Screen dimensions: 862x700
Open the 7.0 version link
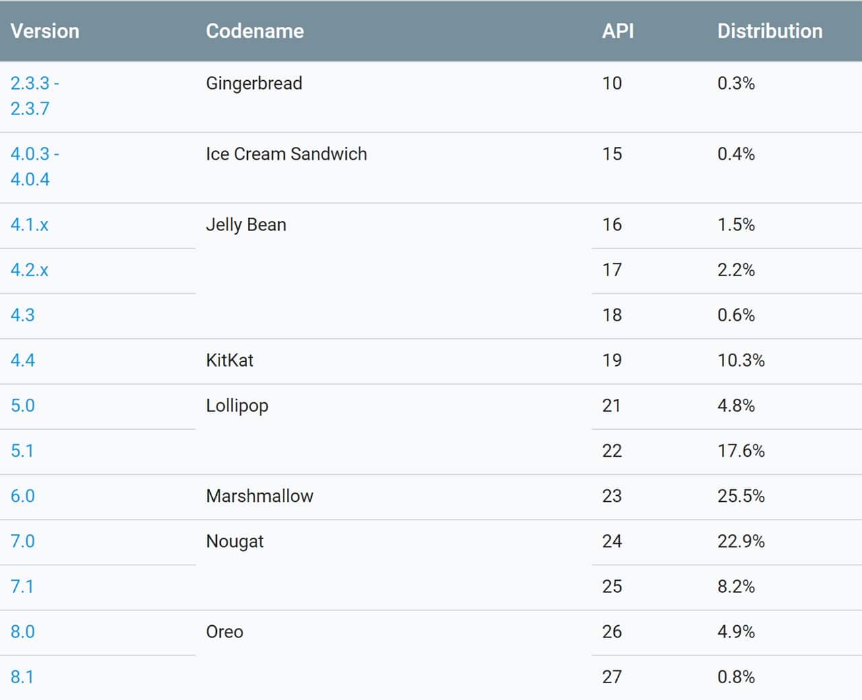click(x=23, y=540)
